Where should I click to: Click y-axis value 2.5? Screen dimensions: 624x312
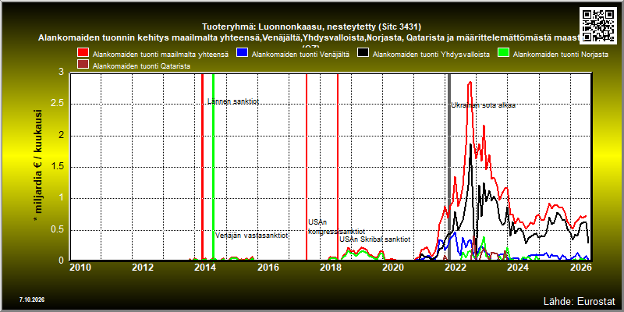coord(57,104)
